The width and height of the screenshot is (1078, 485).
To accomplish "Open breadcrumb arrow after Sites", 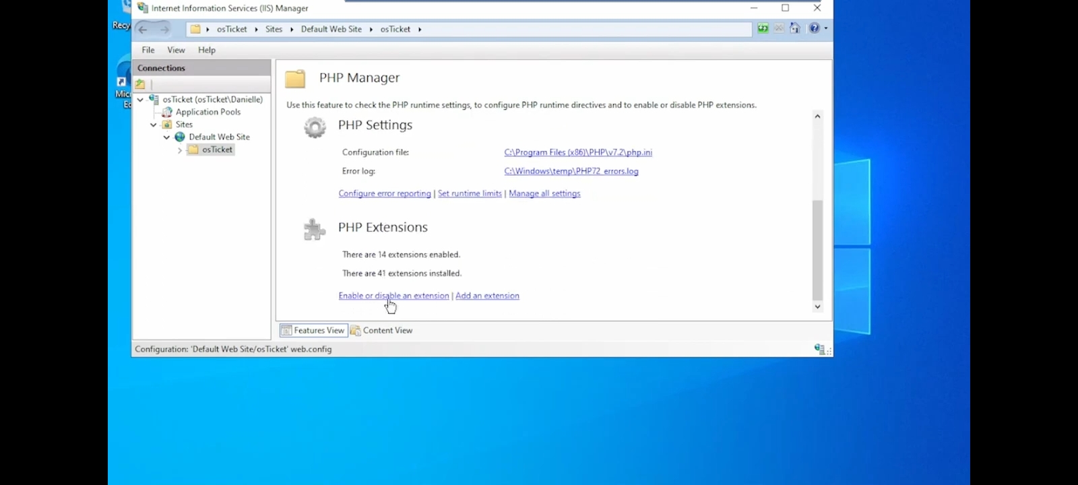I will coord(292,30).
